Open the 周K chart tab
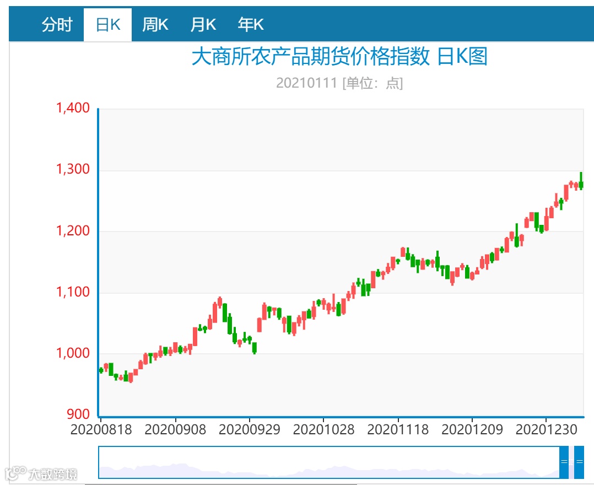The image size is (594, 485). tap(155, 25)
